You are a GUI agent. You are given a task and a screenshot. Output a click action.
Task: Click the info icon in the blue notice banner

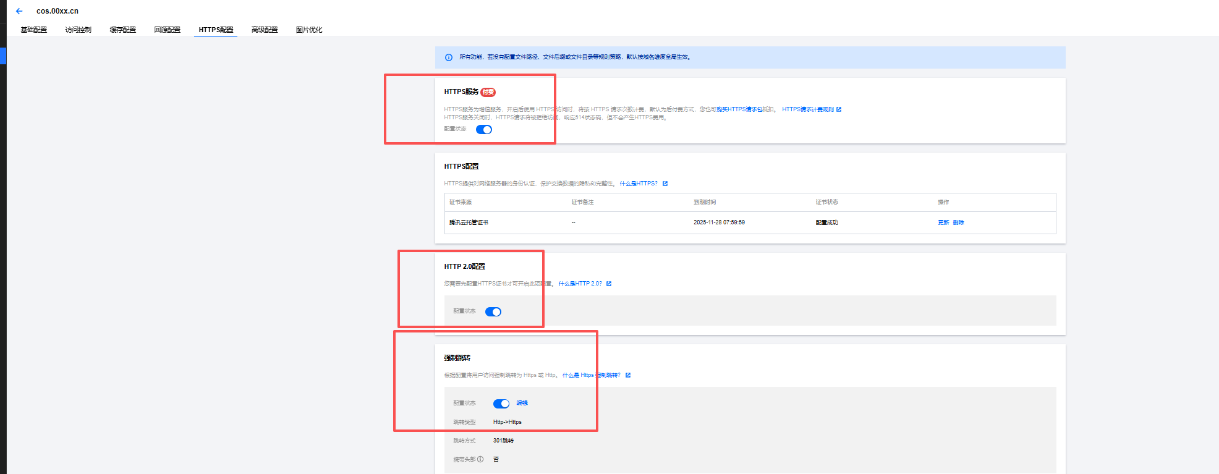coord(449,57)
